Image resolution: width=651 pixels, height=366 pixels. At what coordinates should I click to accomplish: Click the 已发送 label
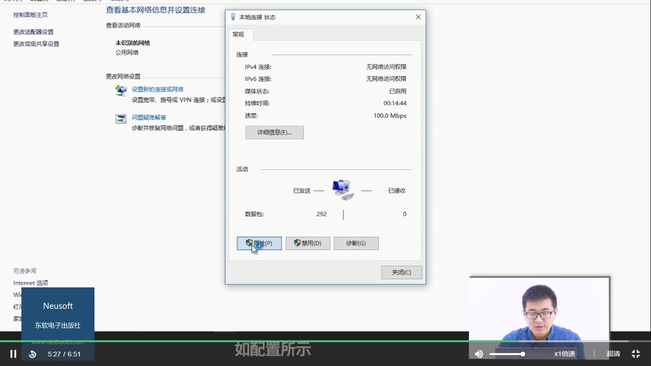(302, 191)
